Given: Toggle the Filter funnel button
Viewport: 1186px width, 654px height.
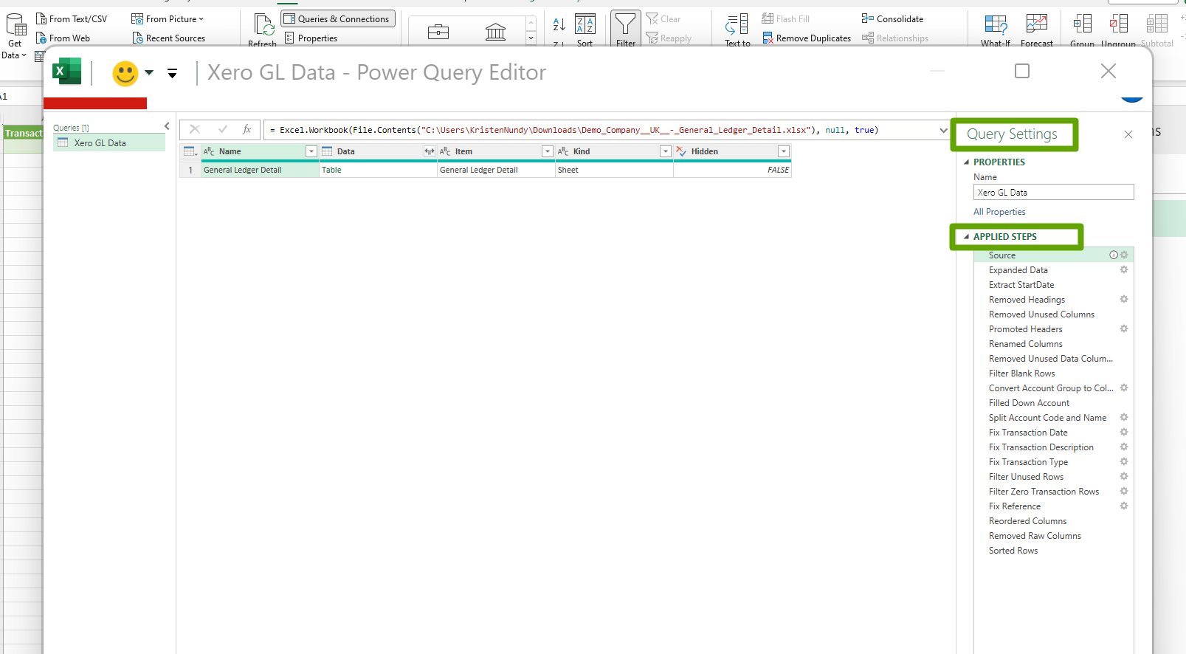Looking at the screenshot, I should (x=625, y=30).
